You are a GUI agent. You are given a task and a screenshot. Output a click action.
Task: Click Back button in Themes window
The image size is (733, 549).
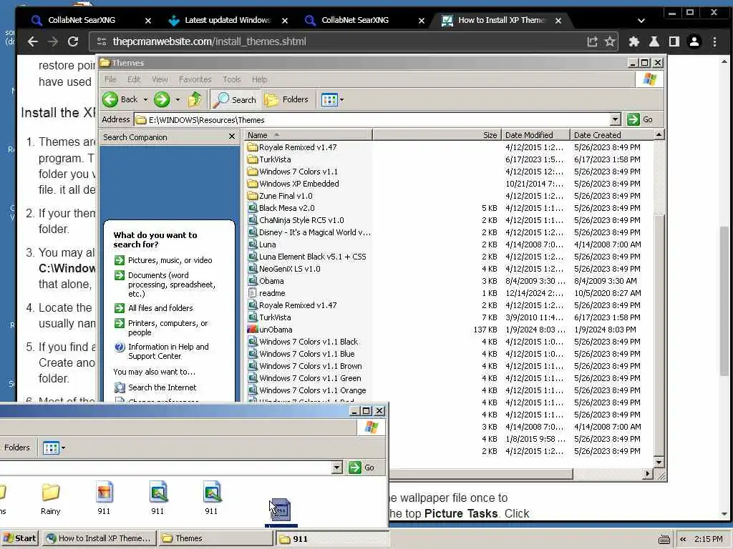(x=120, y=99)
